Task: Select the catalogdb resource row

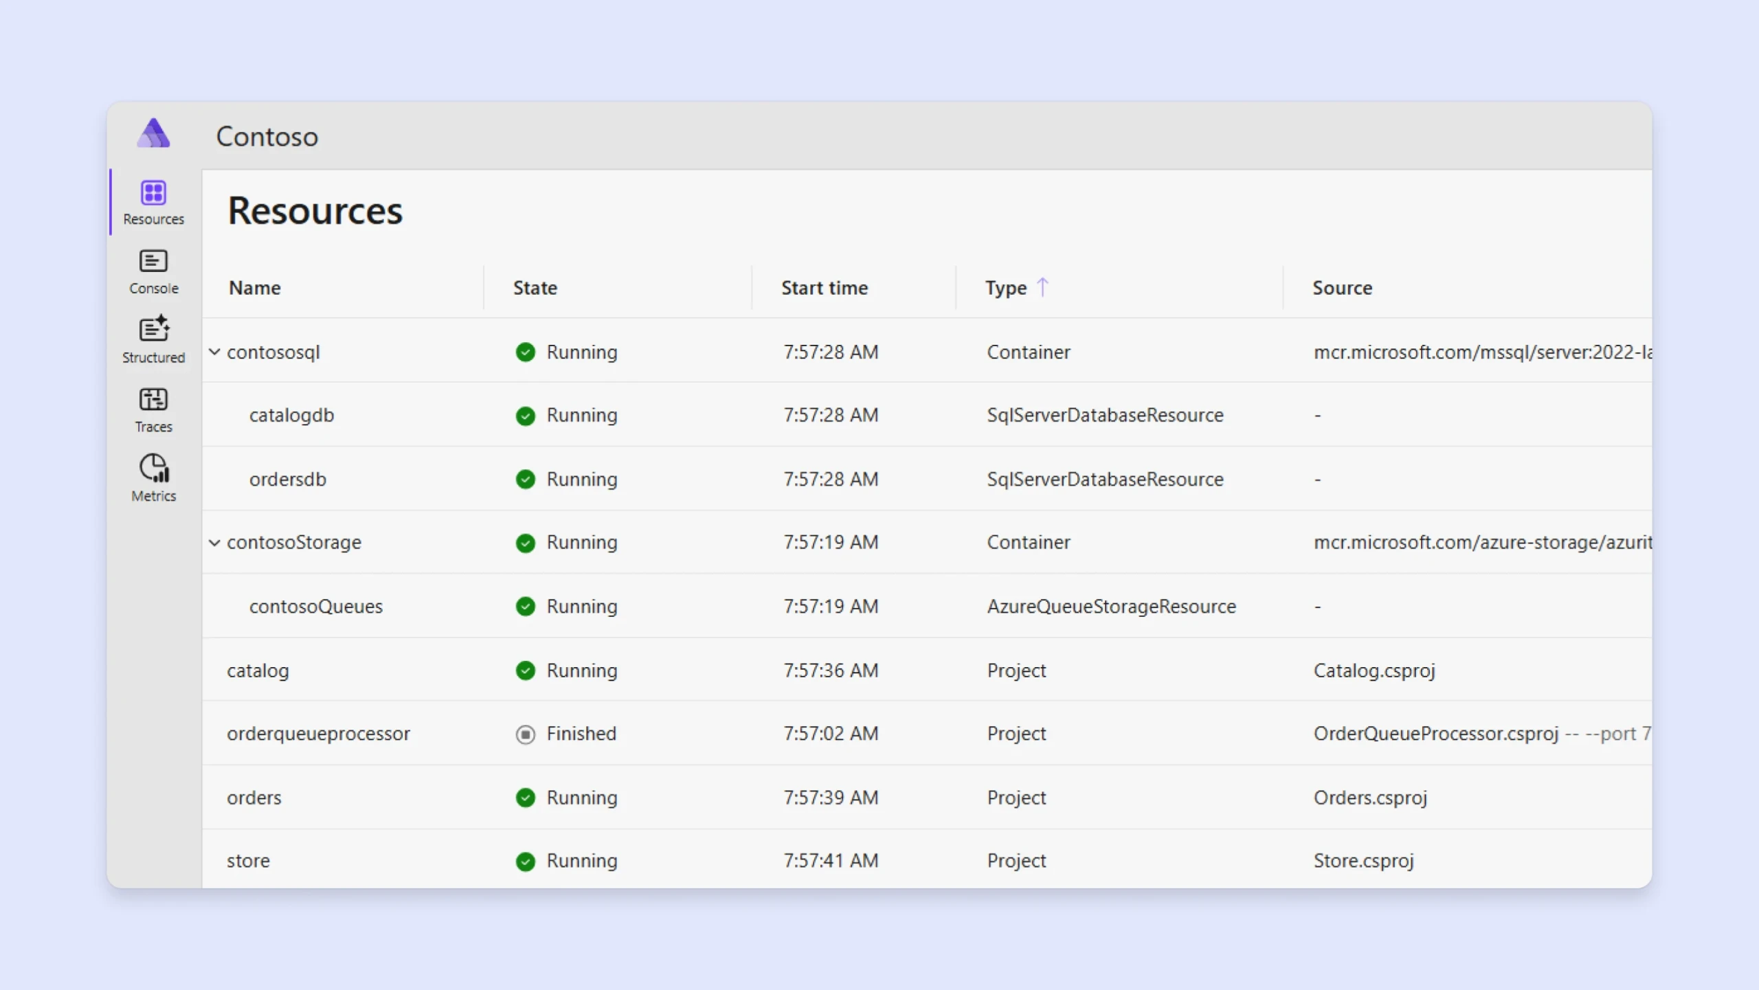Action: pyautogui.click(x=291, y=416)
